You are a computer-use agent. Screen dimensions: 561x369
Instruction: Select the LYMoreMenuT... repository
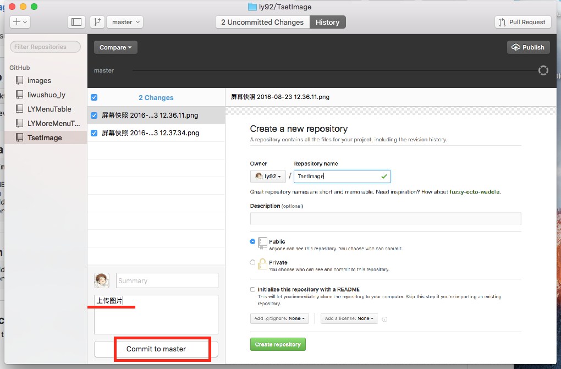click(x=46, y=124)
